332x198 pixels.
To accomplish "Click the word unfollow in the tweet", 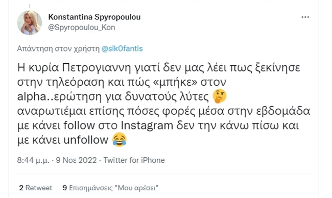I will (86, 140).
